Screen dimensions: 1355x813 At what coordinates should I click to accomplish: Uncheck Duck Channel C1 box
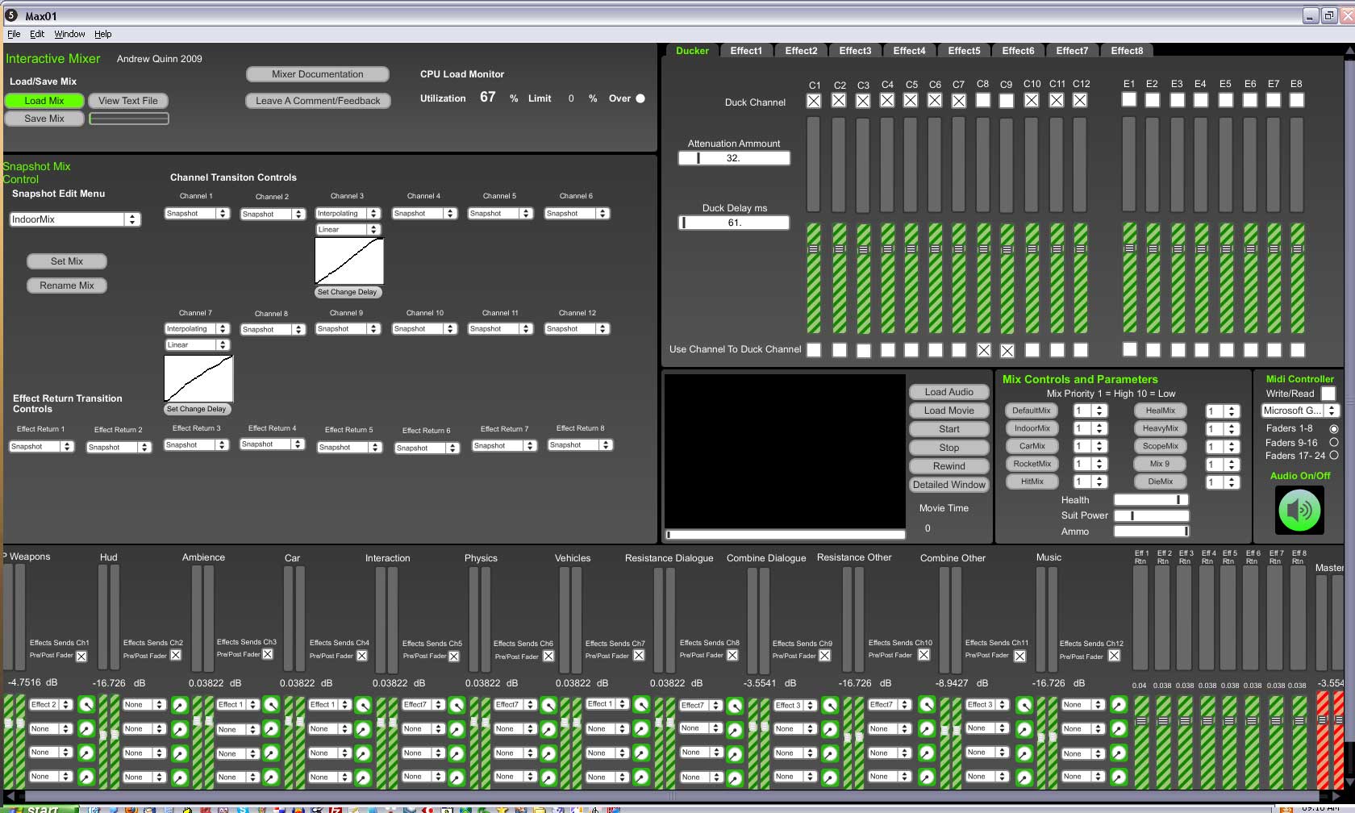click(814, 101)
